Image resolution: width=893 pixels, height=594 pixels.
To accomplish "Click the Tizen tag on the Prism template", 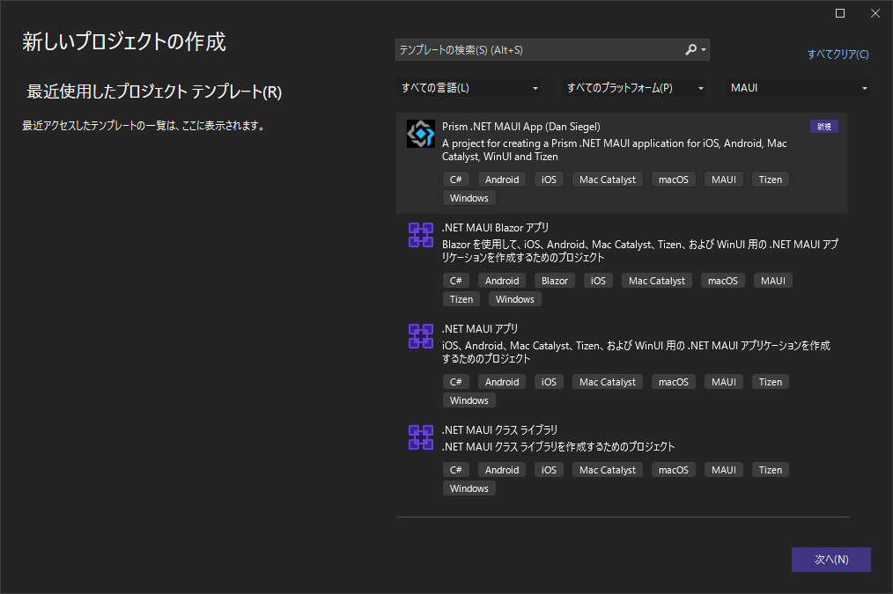I will [x=770, y=180].
